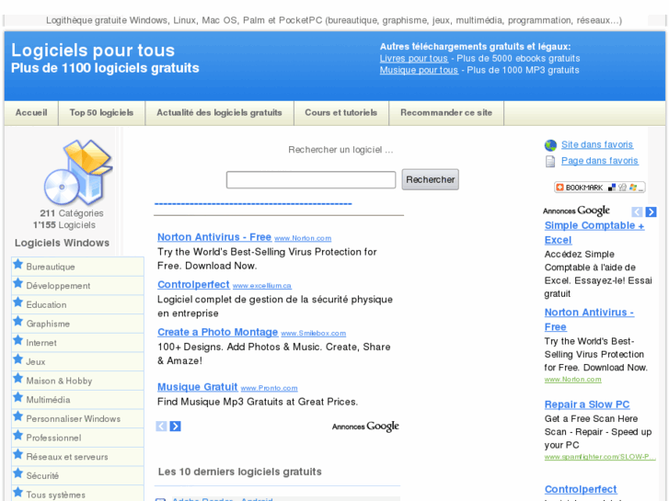This screenshot has width=669, height=501.
Task: Click the star icon next to Bureautique
Action: [17, 265]
